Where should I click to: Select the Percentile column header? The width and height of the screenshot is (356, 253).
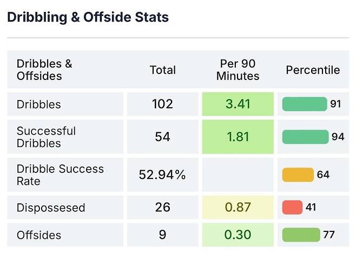[313, 70]
